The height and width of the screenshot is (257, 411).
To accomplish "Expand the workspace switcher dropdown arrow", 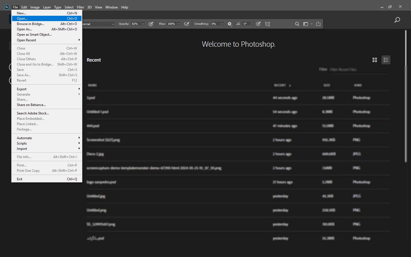I will click(x=311, y=24).
